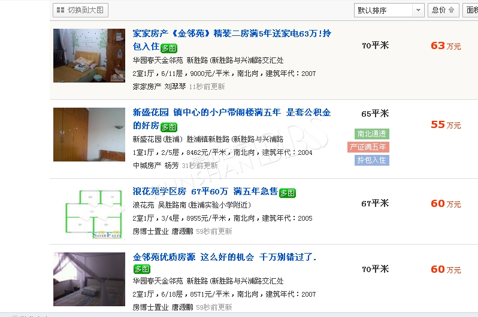
Task: Open the 默认排序 dropdown arrow
Action: (x=418, y=10)
